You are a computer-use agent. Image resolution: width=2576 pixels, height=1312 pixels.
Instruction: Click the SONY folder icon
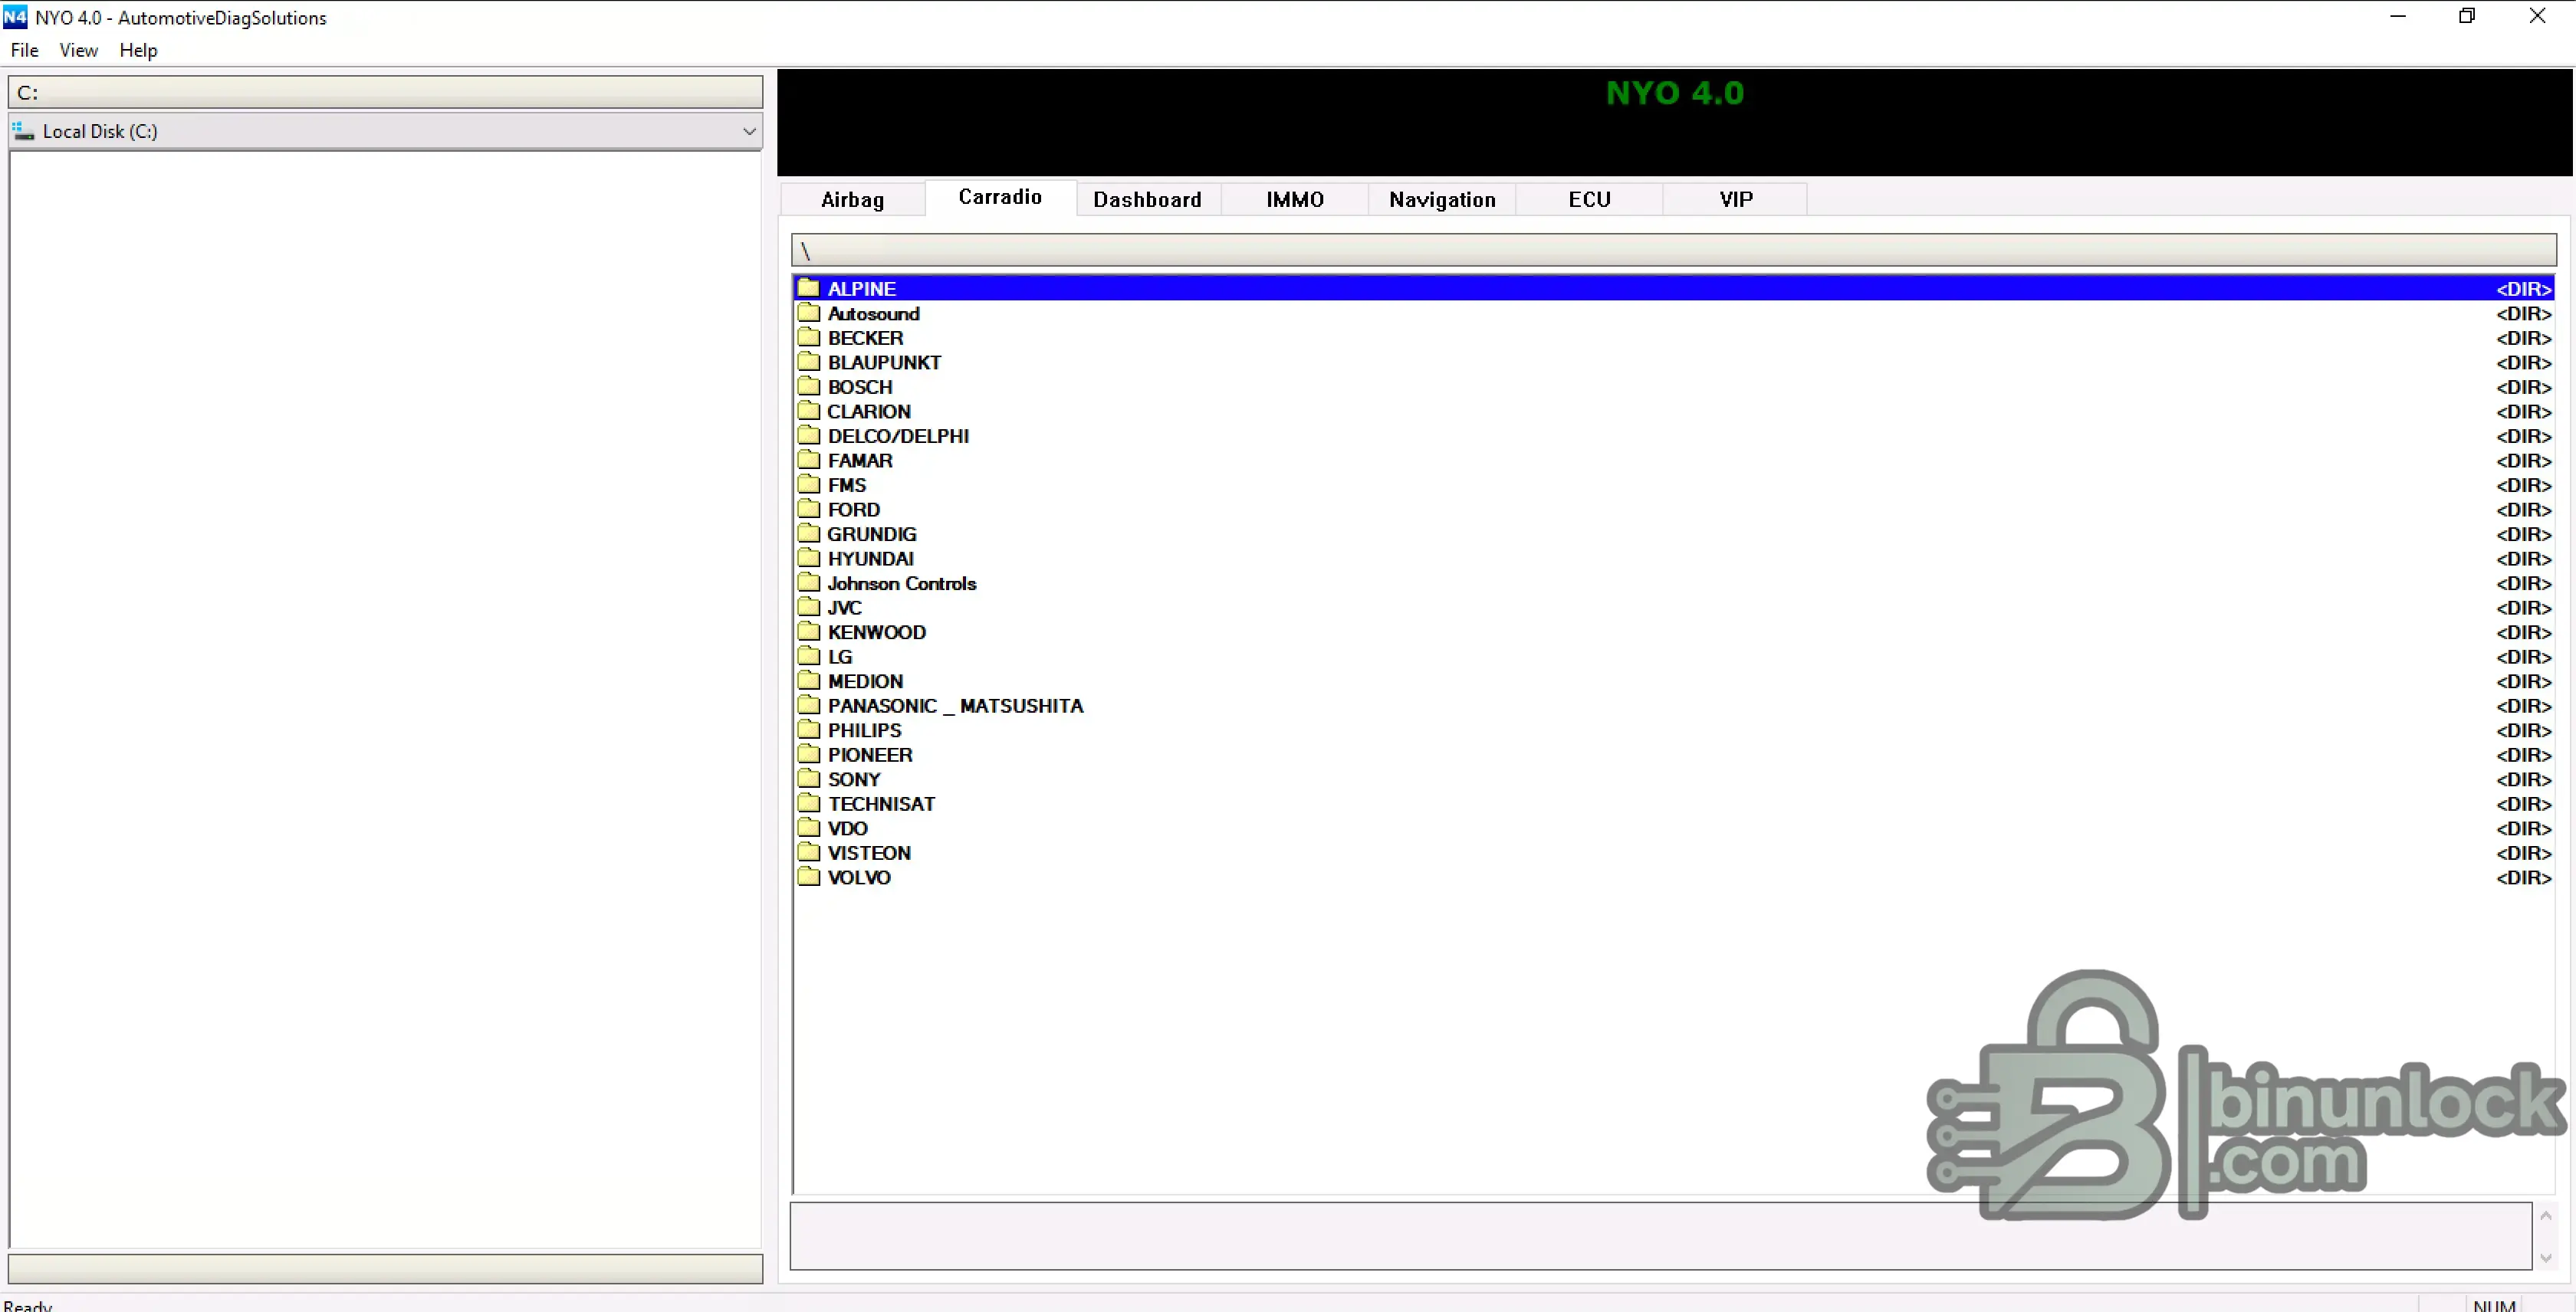pos(808,777)
